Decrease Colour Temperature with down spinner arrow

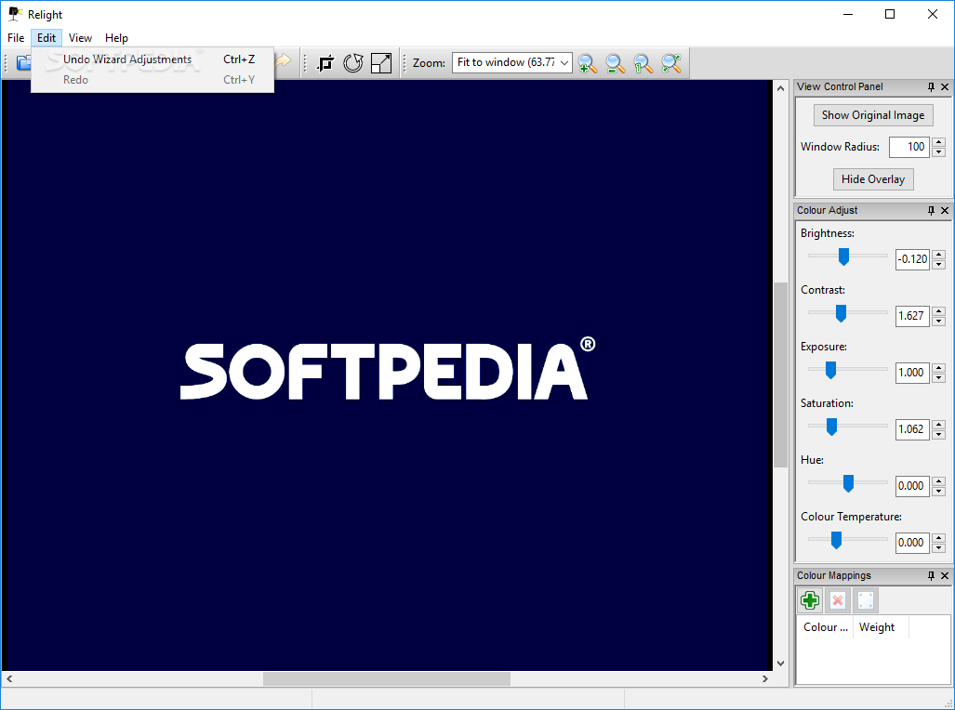coord(938,548)
